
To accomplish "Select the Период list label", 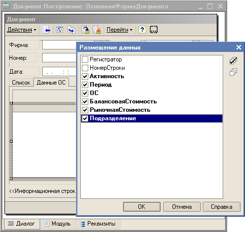I will click(x=101, y=85).
